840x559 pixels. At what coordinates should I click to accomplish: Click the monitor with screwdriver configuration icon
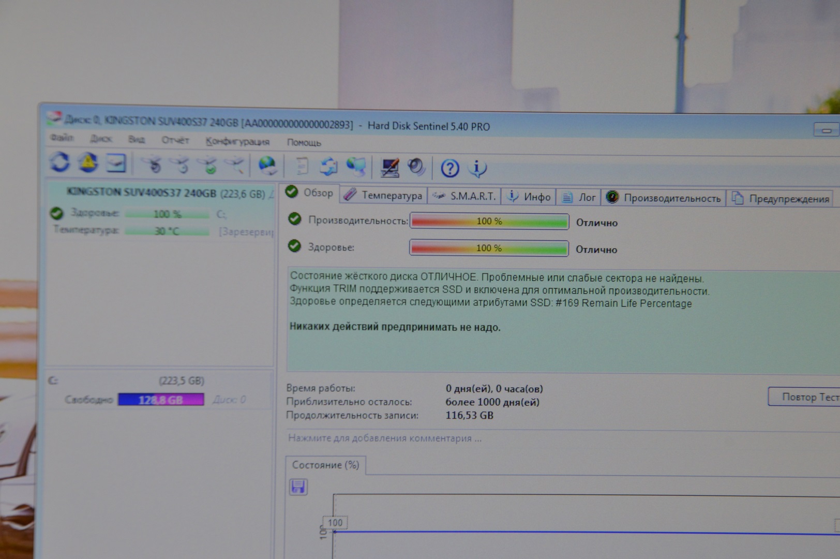tap(389, 167)
